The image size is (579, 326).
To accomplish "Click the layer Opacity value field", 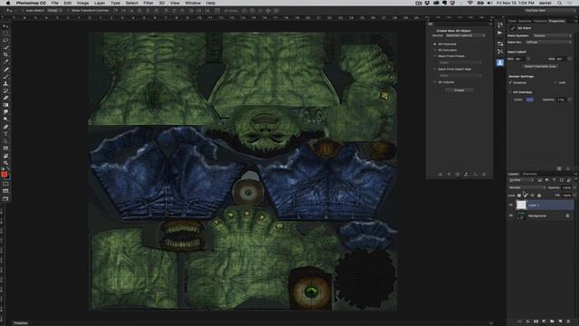I will [566, 187].
